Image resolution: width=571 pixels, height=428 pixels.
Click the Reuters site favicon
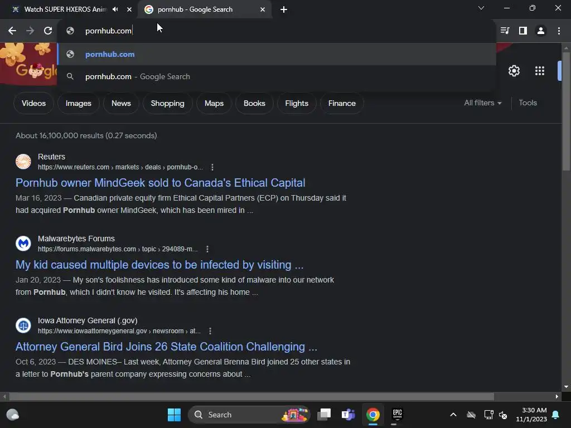tap(23, 162)
